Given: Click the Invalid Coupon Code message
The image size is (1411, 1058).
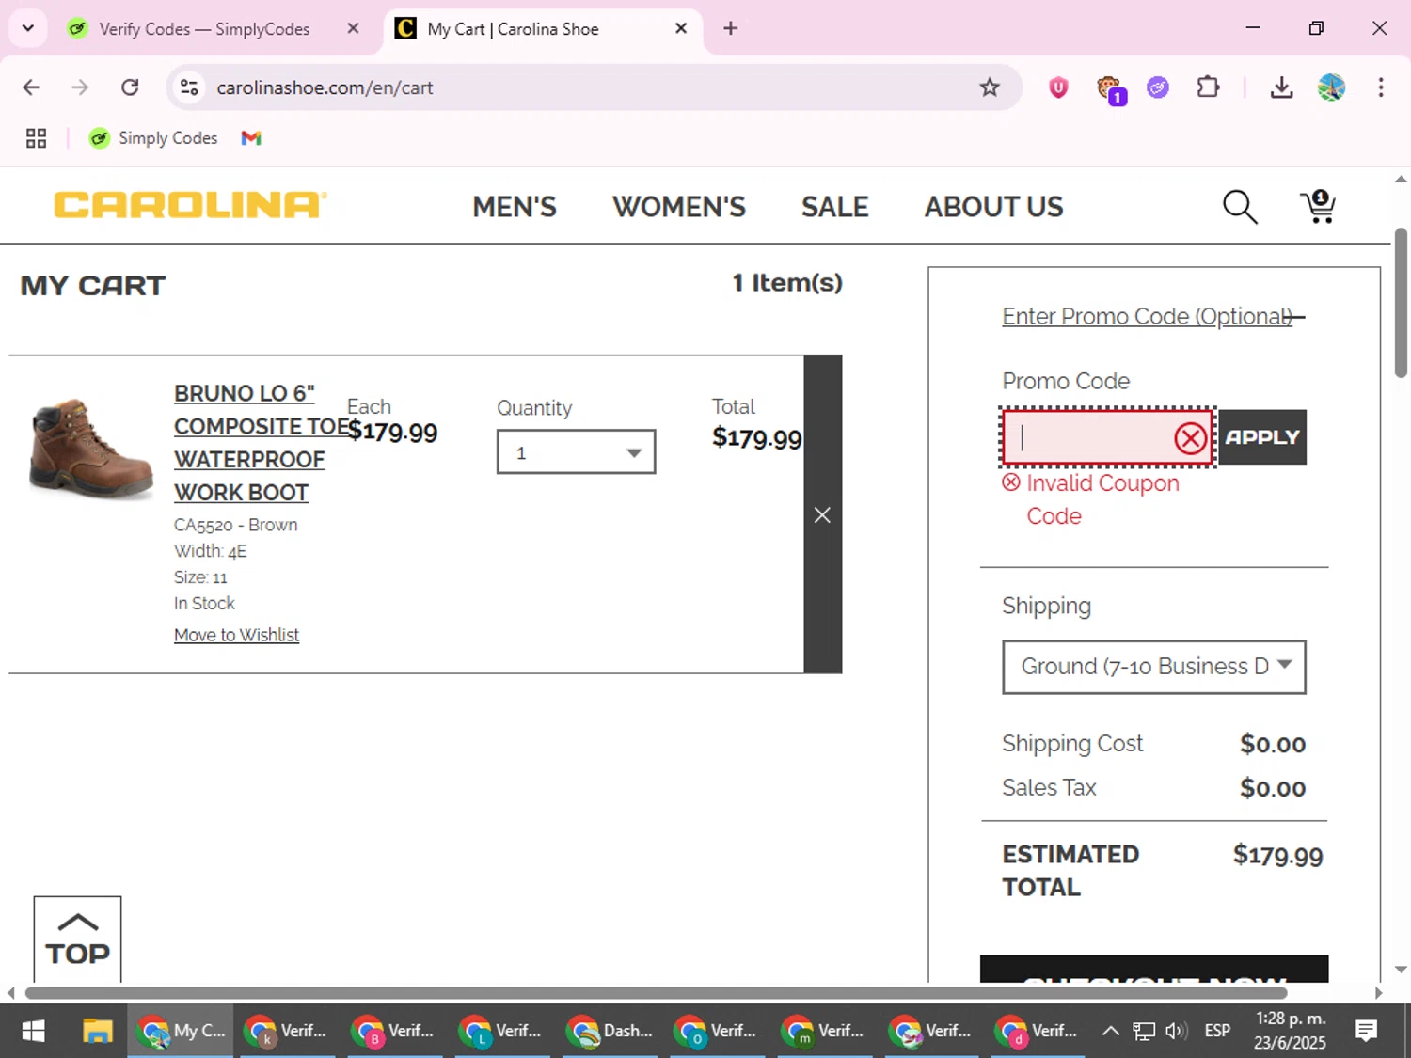Looking at the screenshot, I should click(x=1091, y=499).
